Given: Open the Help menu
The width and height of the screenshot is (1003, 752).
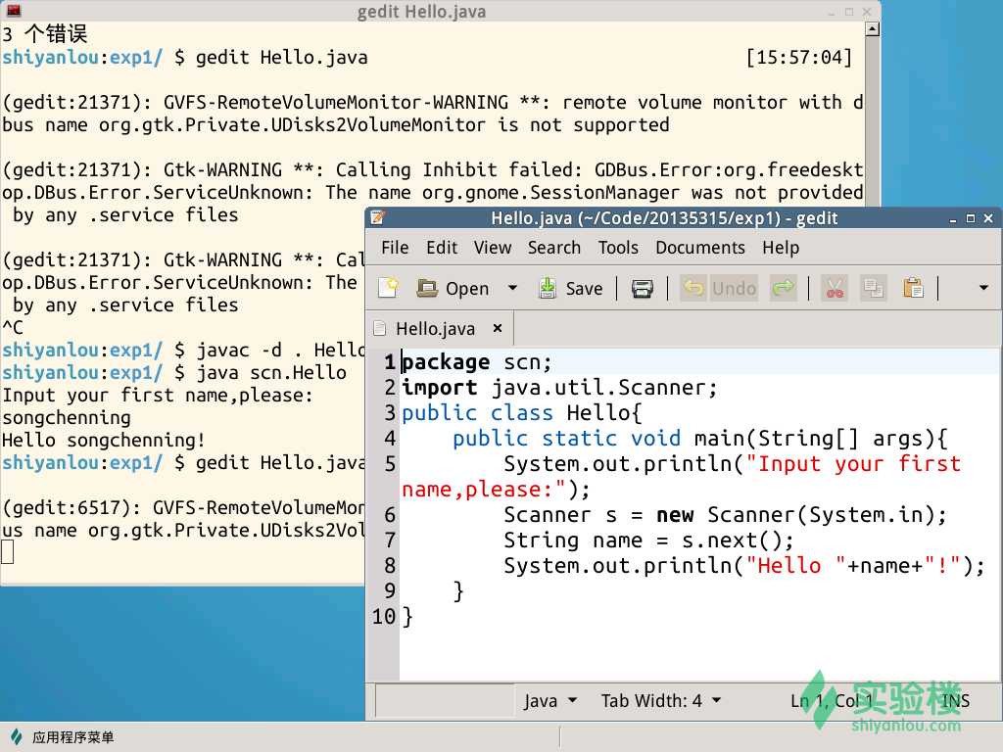Looking at the screenshot, I should coord(781,248).
